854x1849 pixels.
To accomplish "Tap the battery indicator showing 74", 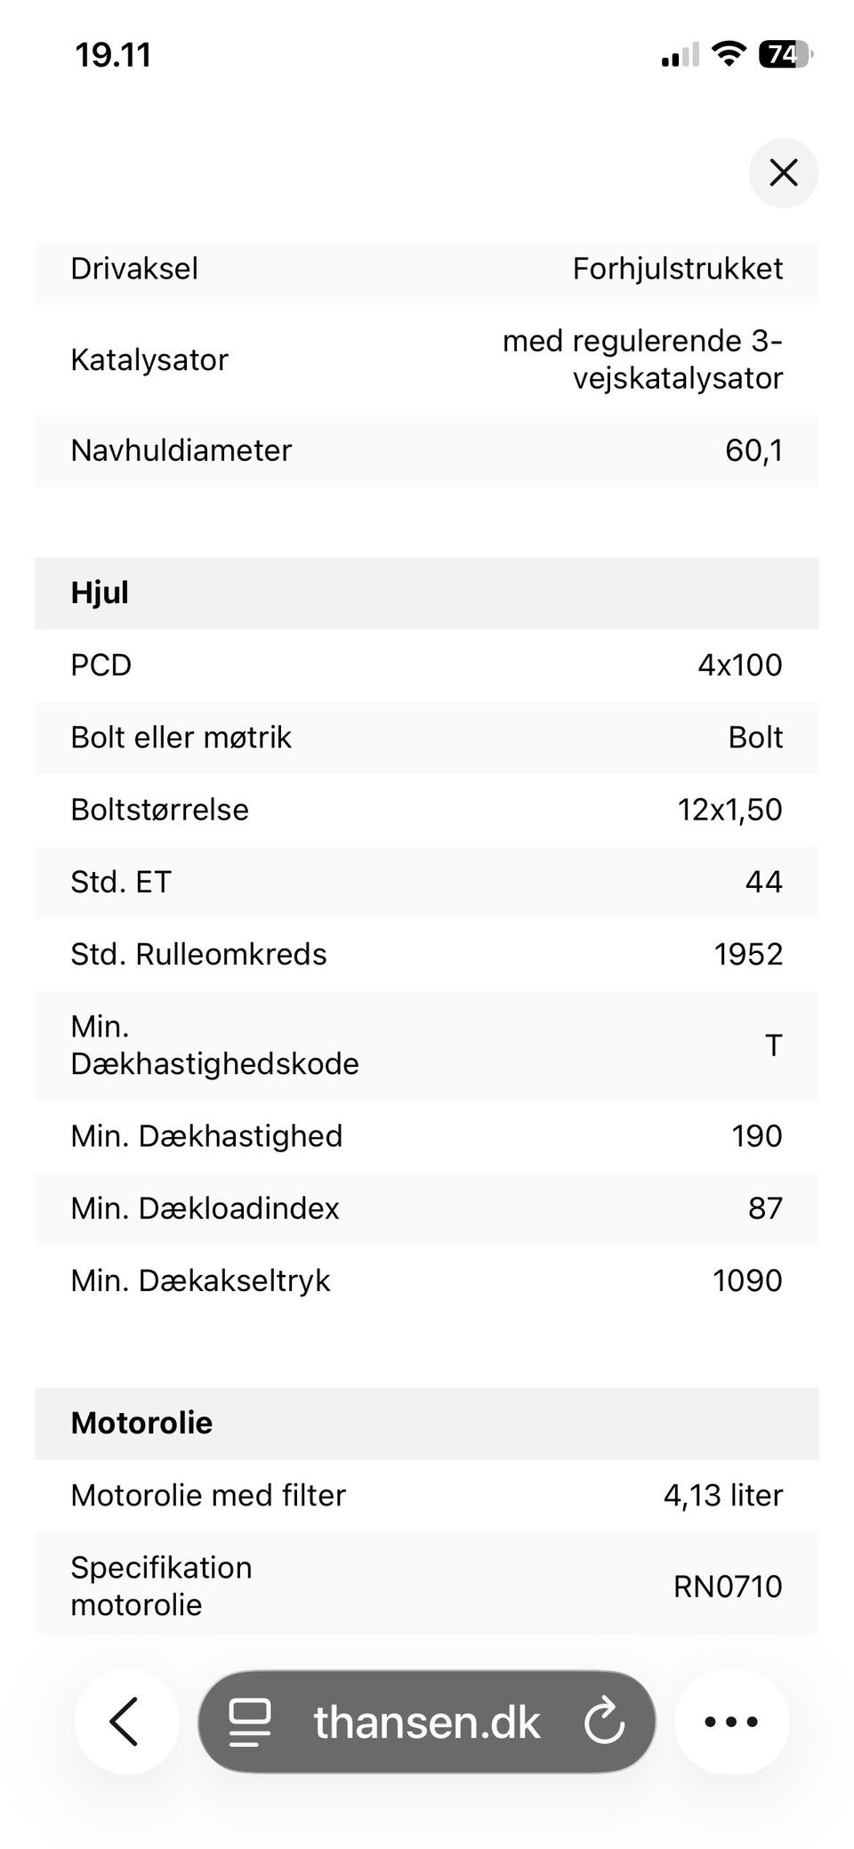I will coord(786,55).
